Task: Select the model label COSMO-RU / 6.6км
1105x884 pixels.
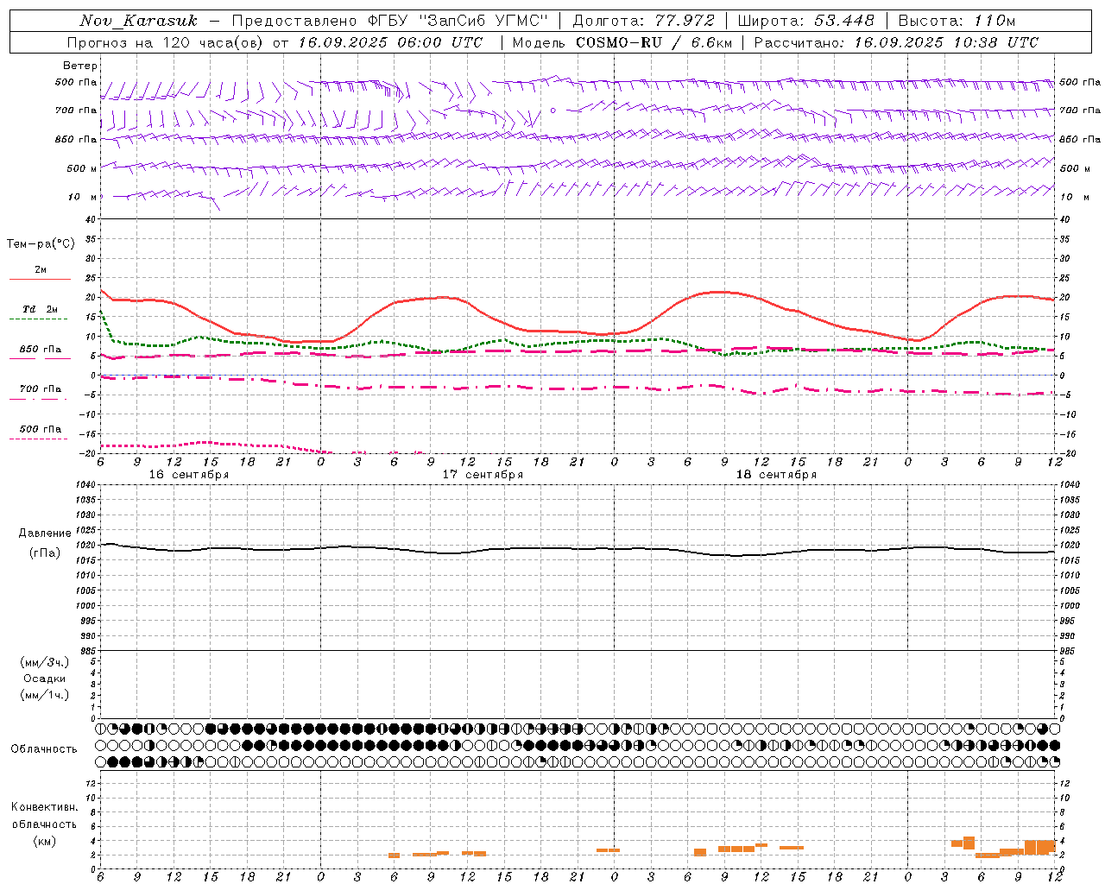Action: coord(653,42)
